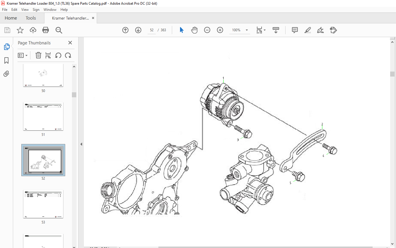
Task: Close the Page Thumbnails panel
Action: 70,43
